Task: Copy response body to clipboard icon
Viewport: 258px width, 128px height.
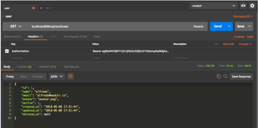Action: 219,76
